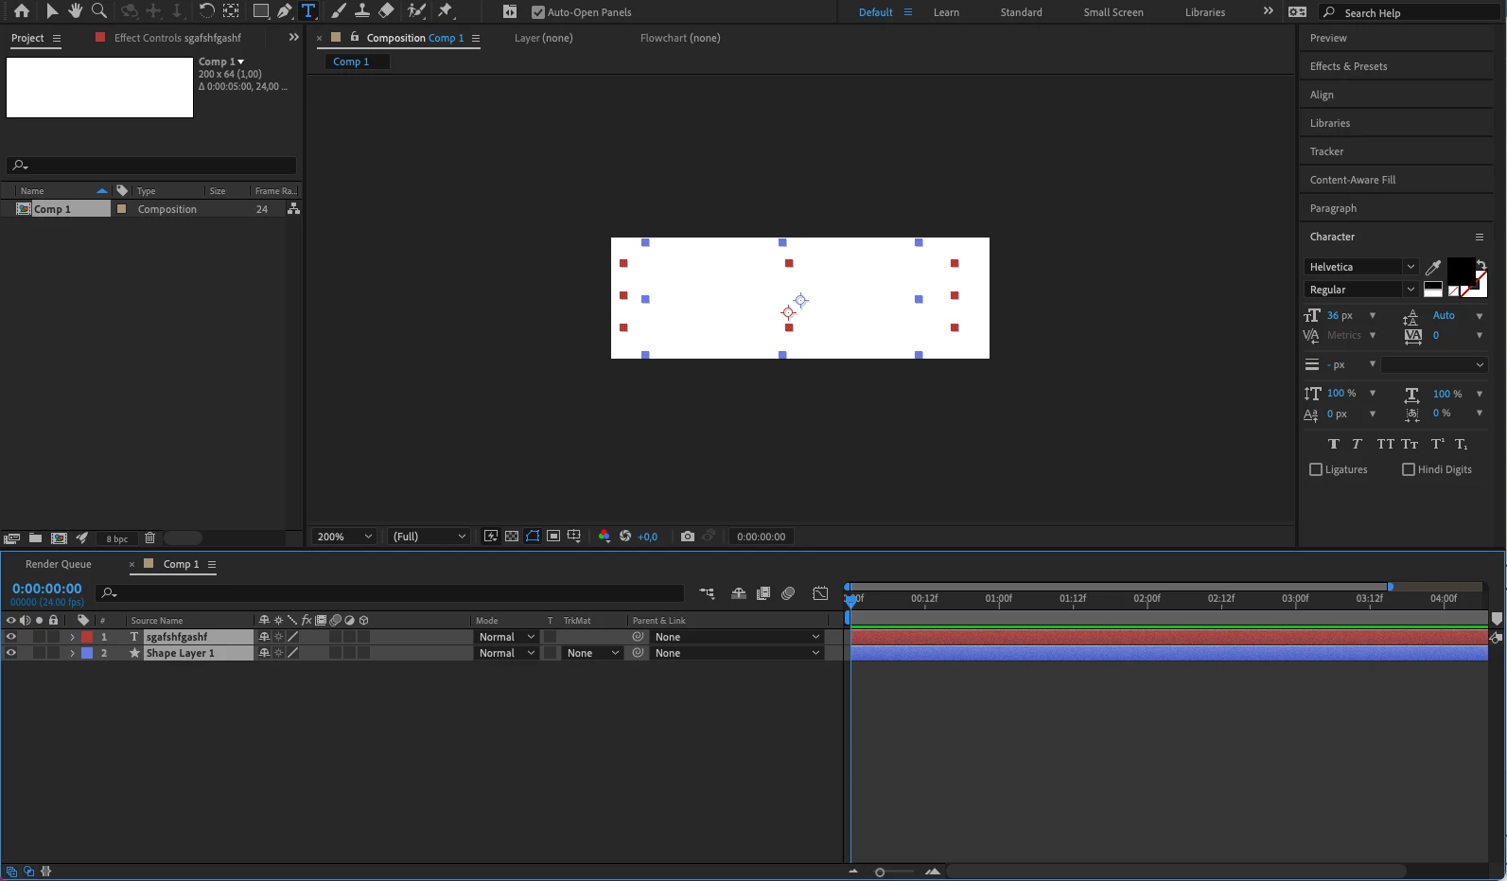Enable Frame Blending timeline switch

coord(763,593)
